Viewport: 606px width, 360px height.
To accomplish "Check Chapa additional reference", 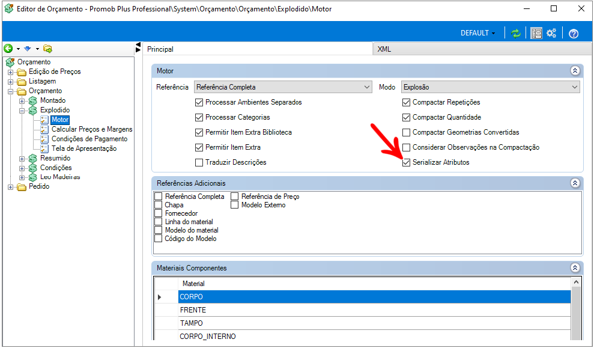I will click(x=158, y=205).
